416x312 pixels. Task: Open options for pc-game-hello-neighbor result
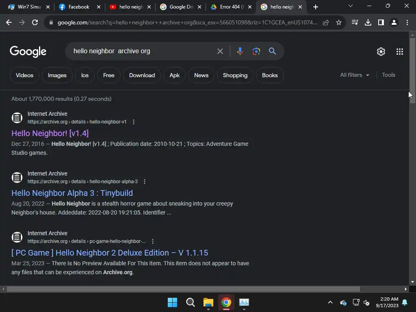coord(153,241)
